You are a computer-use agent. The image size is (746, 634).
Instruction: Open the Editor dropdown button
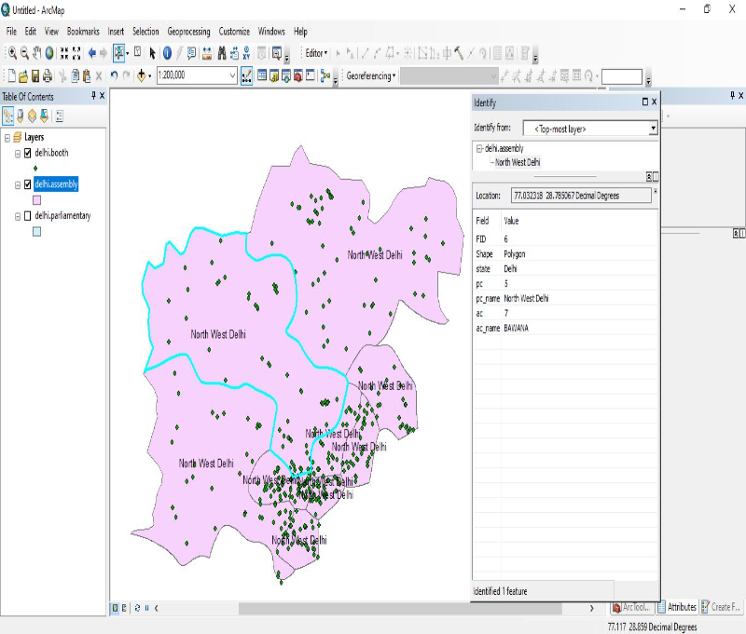point(316,53)
